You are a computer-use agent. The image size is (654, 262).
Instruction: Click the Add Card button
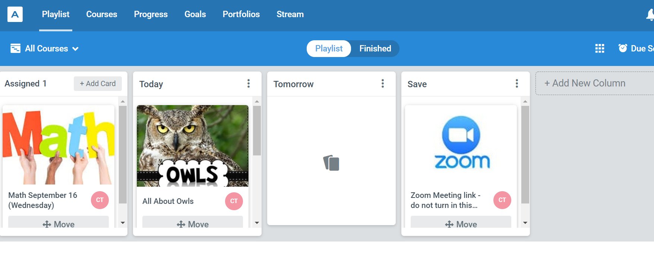(98, 83)
